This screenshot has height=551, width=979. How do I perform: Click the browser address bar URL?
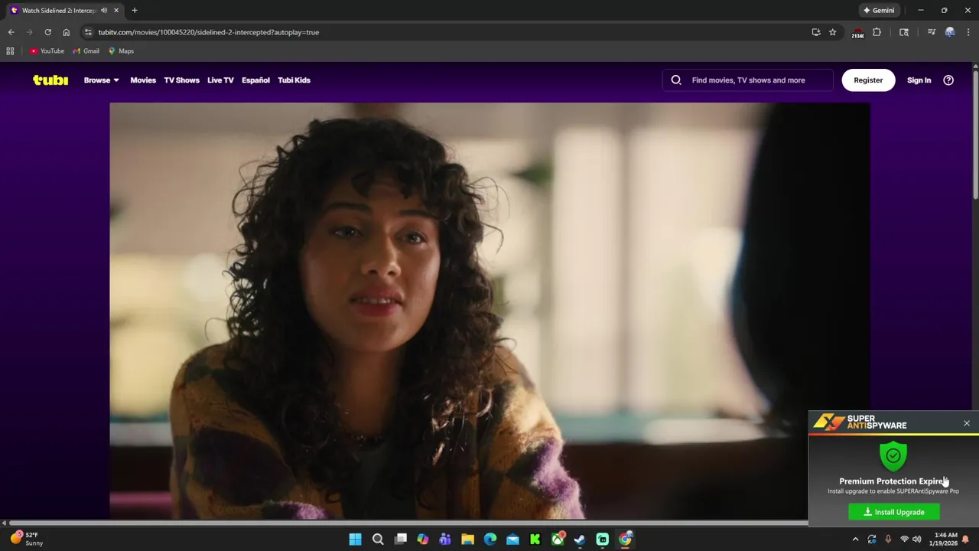[209, 32]
